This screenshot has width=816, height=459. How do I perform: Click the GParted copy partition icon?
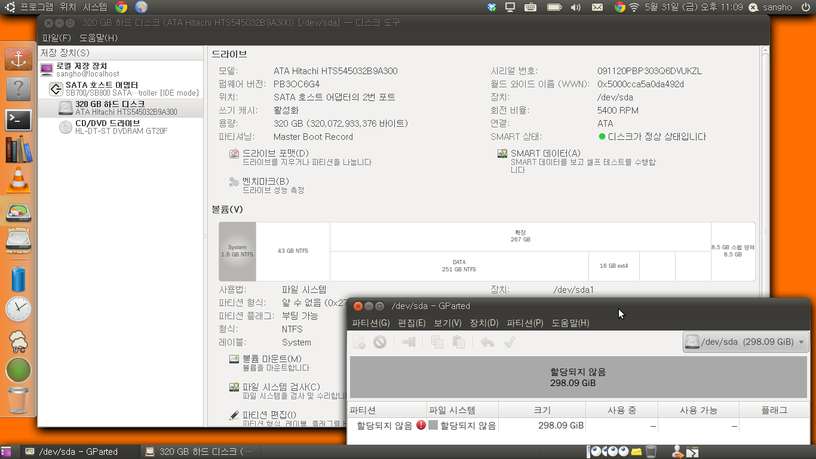(x=437, y=342)
